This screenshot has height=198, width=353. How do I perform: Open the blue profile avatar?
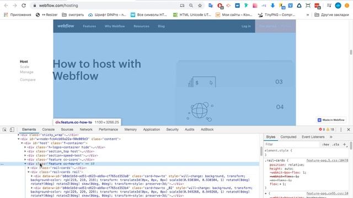(338, 5)
